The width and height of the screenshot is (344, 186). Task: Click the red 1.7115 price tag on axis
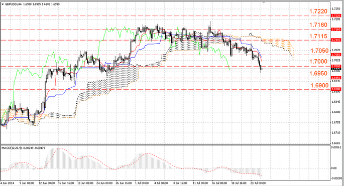[x=336, y=40]
